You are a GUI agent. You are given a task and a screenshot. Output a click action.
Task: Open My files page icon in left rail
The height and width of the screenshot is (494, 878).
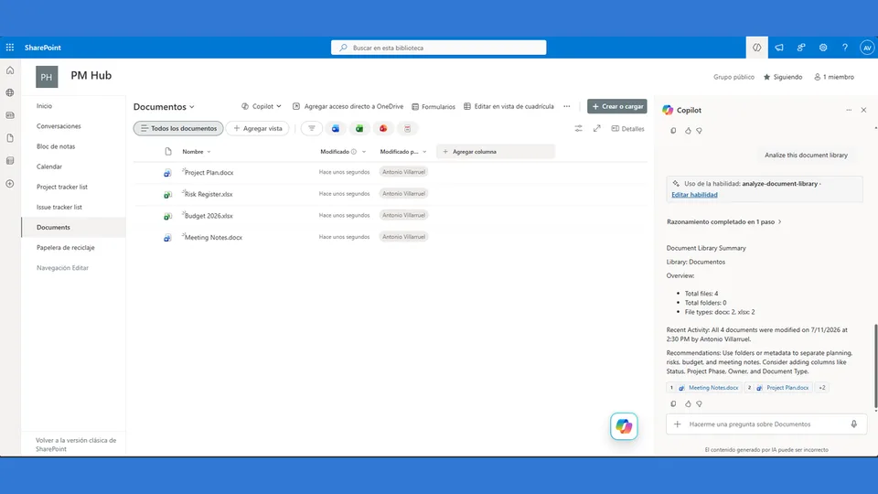[x=10, y=138]
